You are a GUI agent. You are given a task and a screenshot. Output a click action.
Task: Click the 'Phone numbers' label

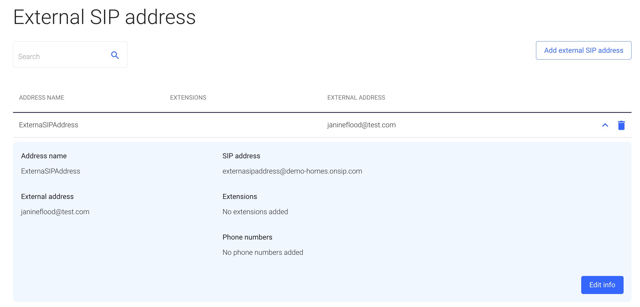point(247,237)
